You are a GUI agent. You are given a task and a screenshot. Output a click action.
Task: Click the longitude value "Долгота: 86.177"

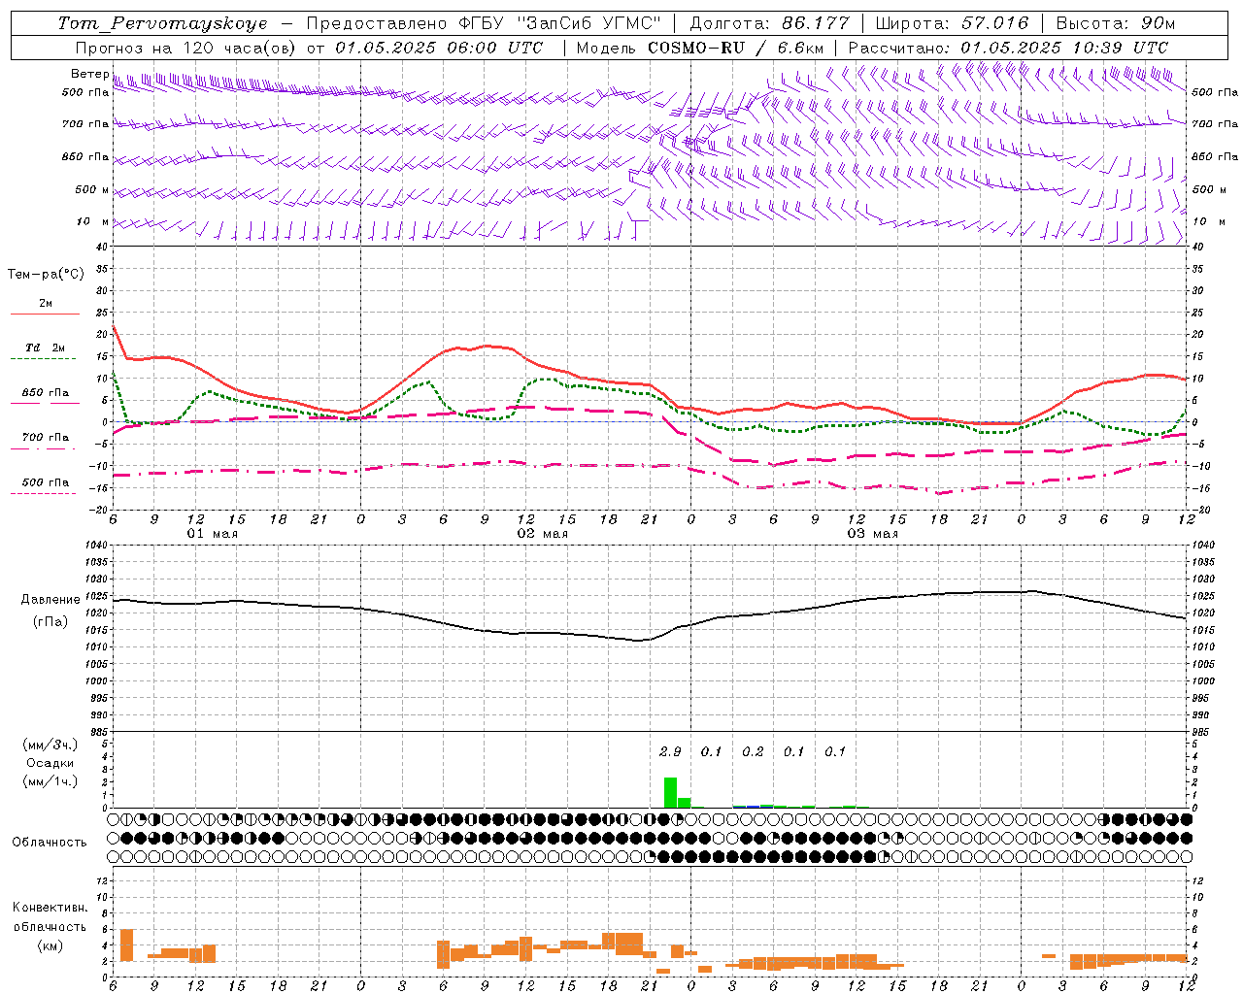click(769, 23)
